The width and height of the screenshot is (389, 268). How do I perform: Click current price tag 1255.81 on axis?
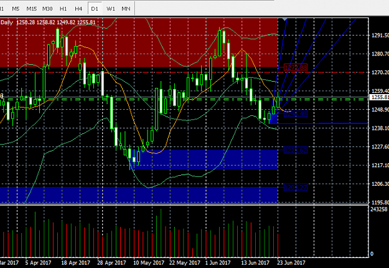tap(380, 97)
